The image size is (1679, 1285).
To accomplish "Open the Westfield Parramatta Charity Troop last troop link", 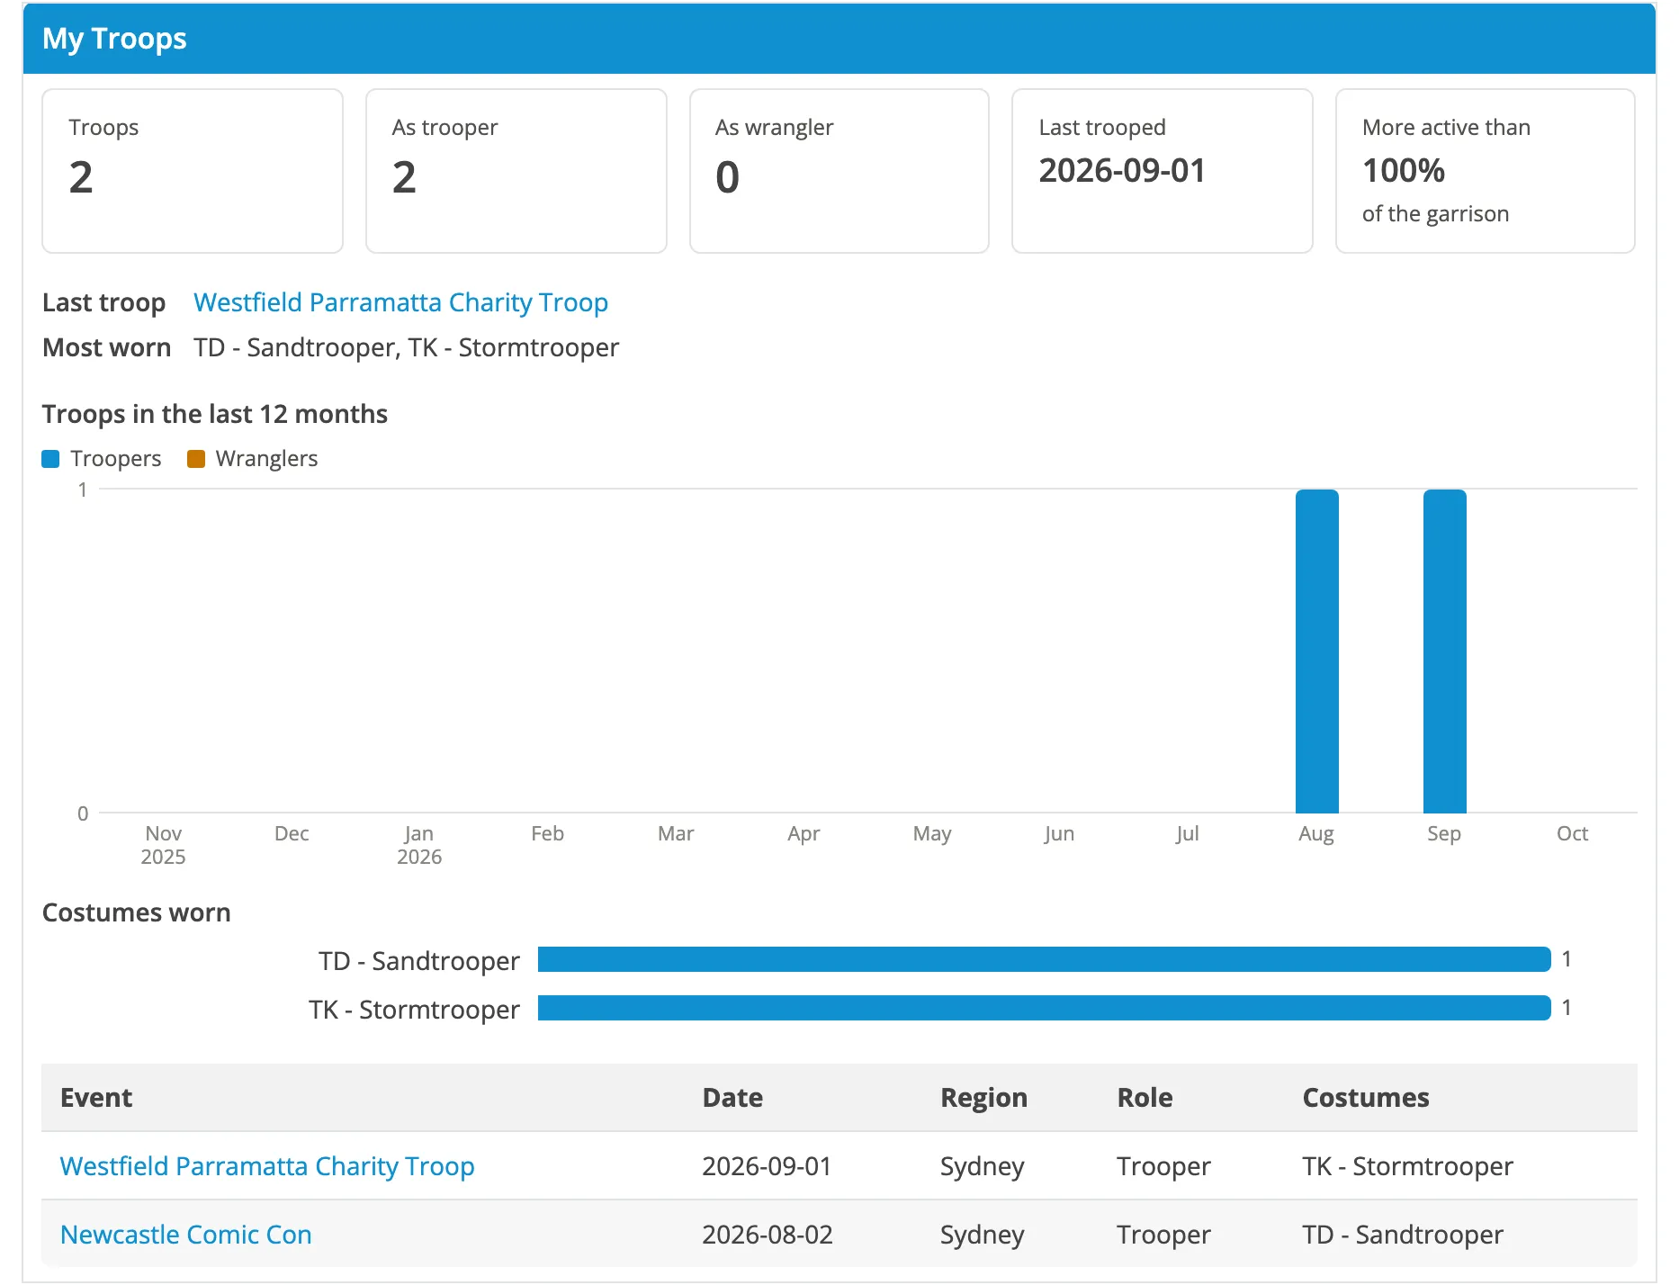I will pyautogui.click(x=400, y=302).
